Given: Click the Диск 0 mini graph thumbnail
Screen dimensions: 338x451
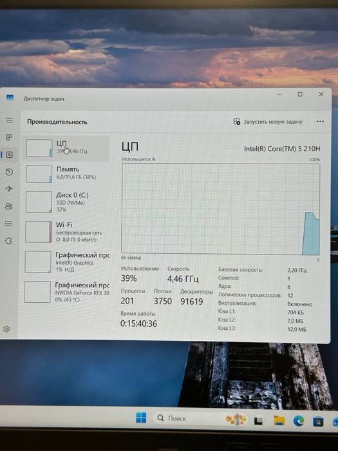Looking at the screenshot, I should pos(39,202).
